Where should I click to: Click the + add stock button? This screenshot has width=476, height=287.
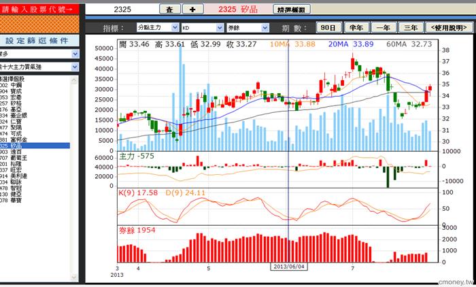click(192, 10)
